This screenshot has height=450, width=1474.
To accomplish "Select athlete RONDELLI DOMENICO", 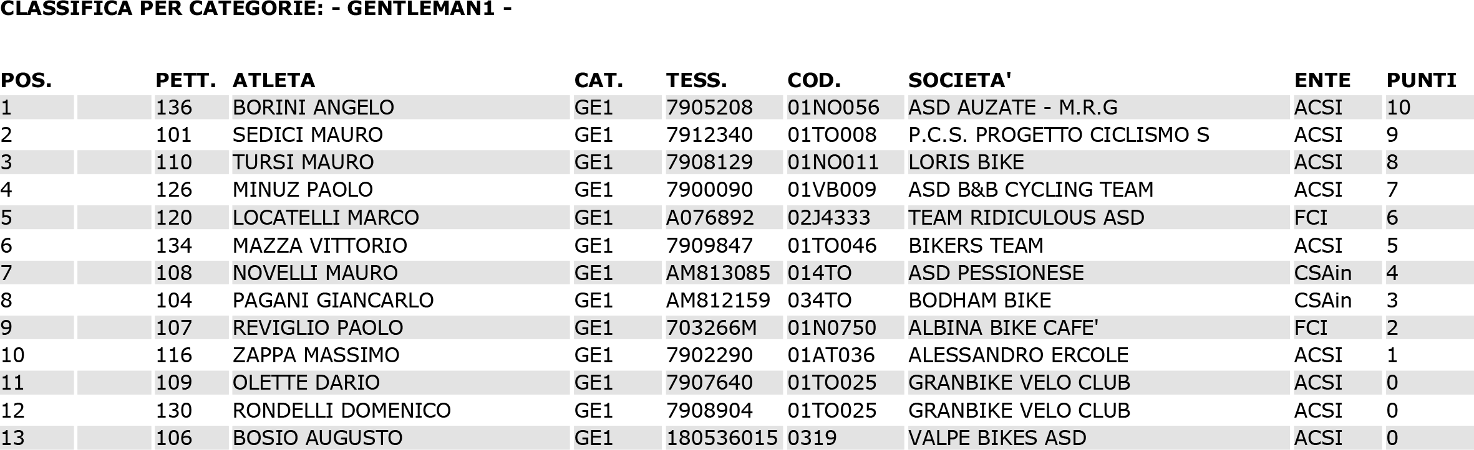I will tap(342, 410).
